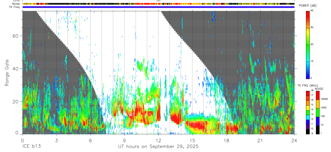Click the x-axis tick label '3'
This screenshot has width=331, height=152.
click(56, 140)
